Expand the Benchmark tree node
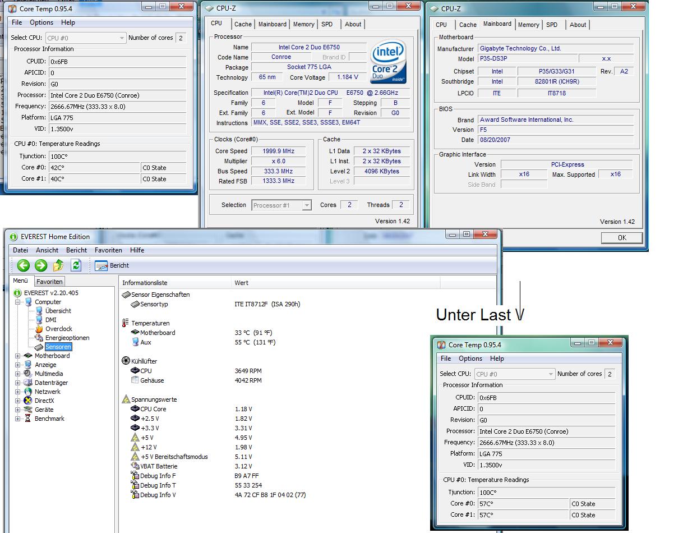 (18, 419)
